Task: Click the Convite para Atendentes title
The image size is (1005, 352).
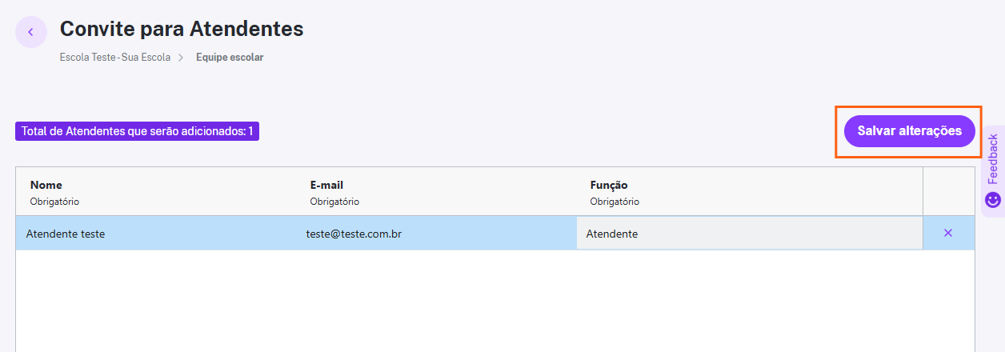Action: pos(182,29)
